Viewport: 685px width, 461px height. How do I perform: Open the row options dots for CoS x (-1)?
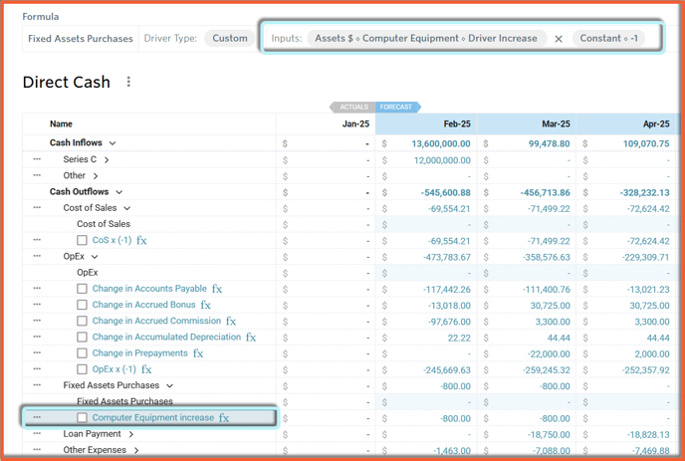[x=37, y=240]
